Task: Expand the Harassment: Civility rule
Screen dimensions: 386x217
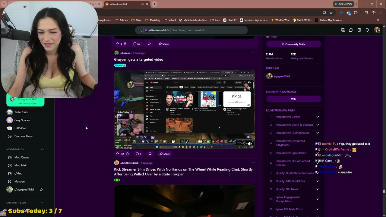Action: [x=318, y=117]
